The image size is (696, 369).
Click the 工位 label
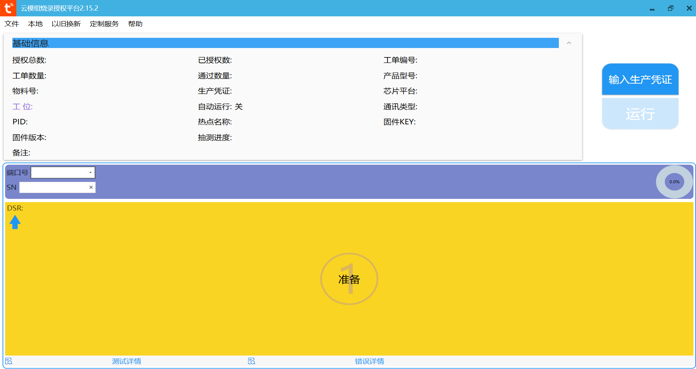coord(23,107)
